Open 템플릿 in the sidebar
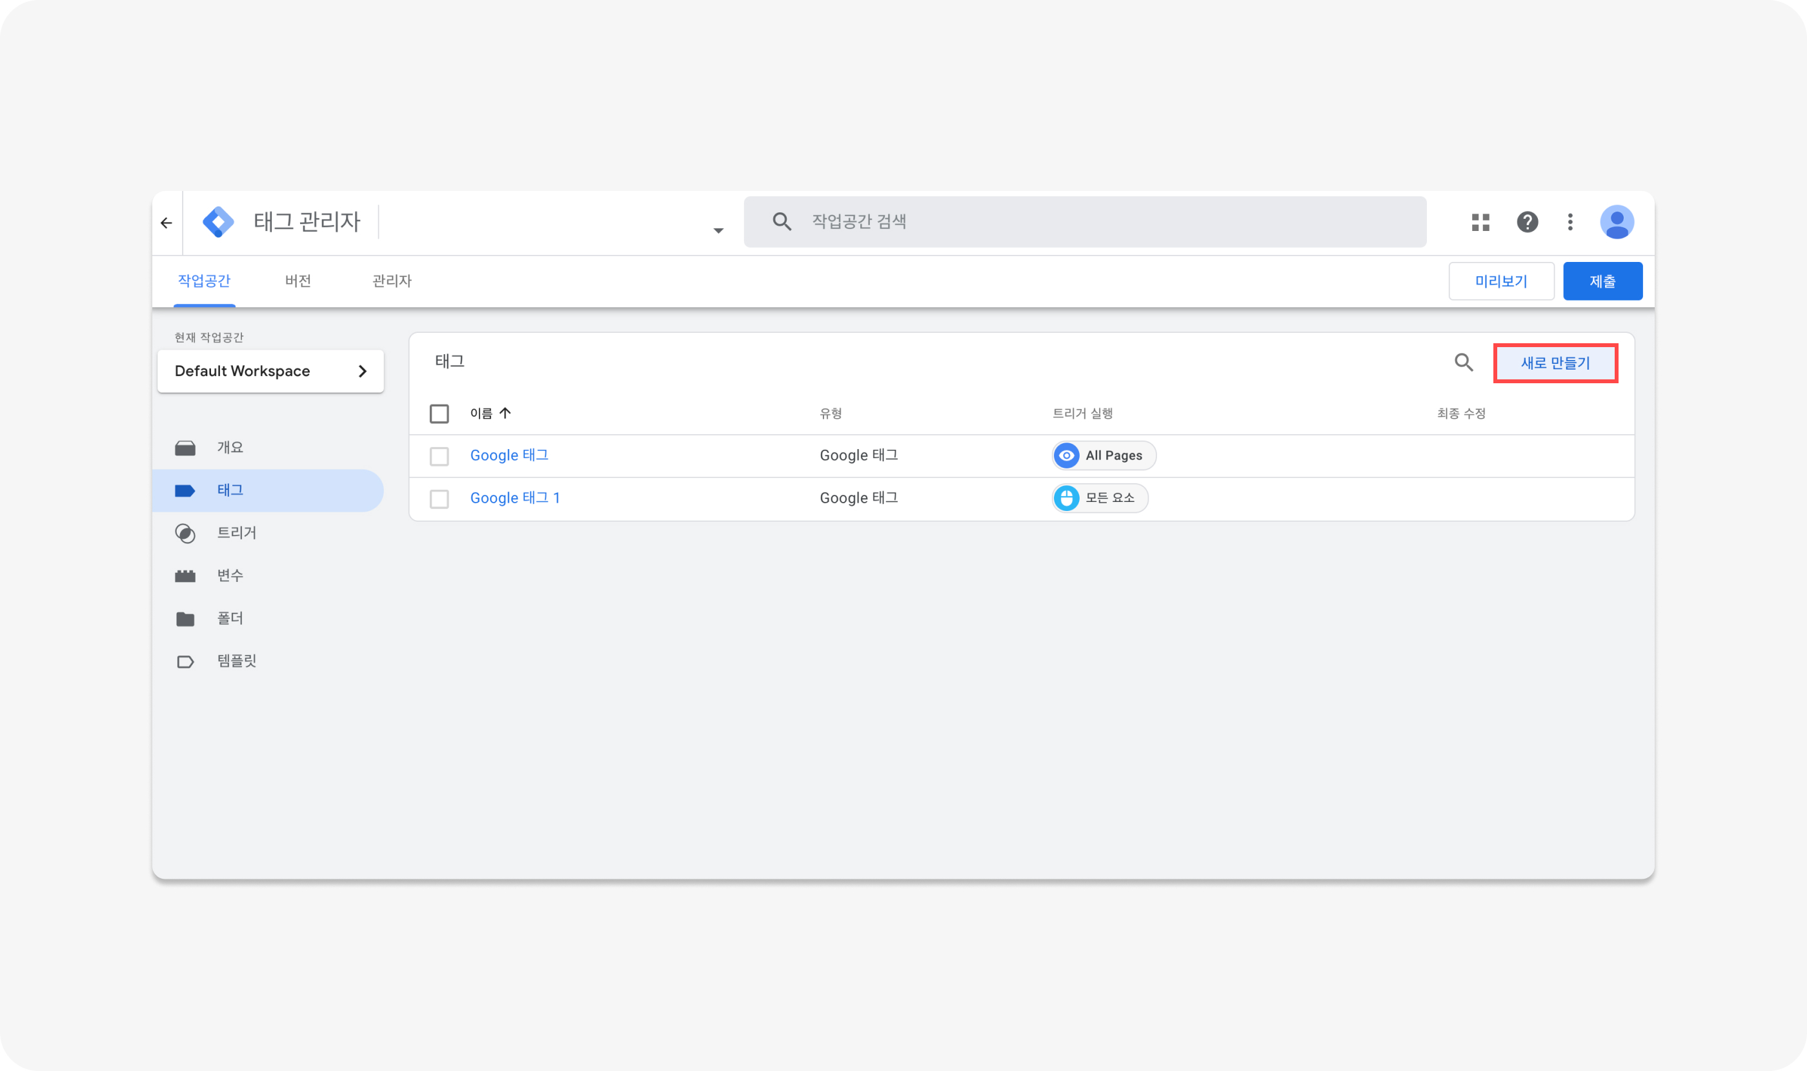Image resolution: width=1807 pixels, height=1071 pixels. pos(268,661)
